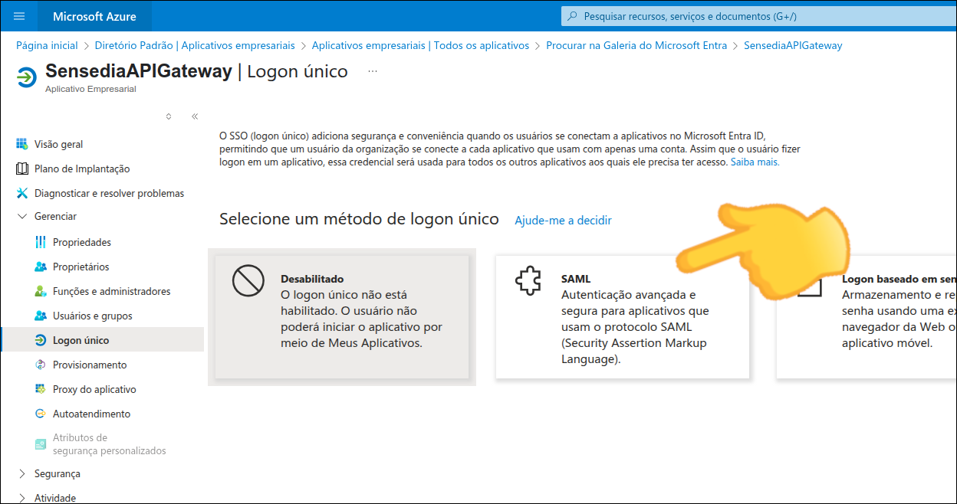
Task: Open the Visão geral overview icon
Action: click(21, 143)
